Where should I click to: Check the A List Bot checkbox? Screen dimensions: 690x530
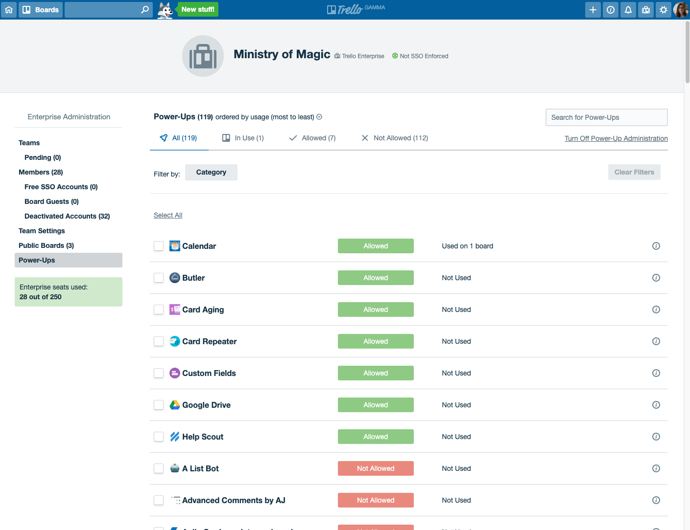click(159, 468)
